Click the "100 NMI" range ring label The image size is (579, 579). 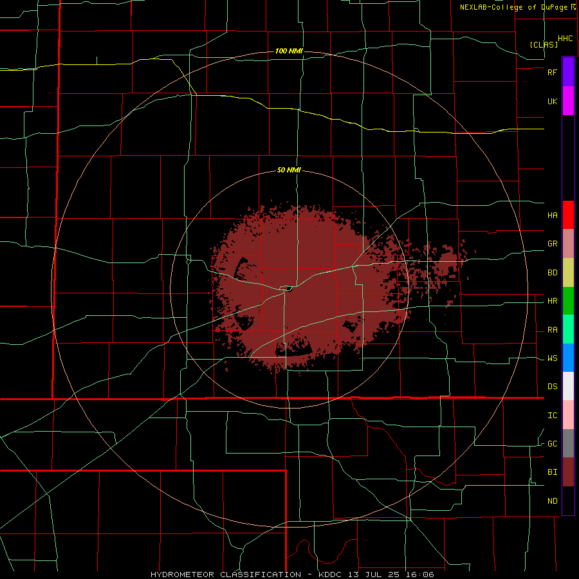(289, 51)
